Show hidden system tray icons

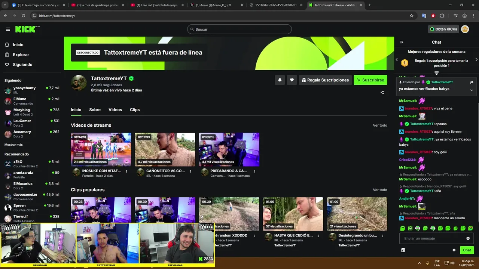pyautogui.click(x=419, y=263)
